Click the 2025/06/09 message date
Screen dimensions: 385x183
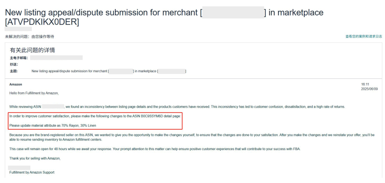pos(369,89)
